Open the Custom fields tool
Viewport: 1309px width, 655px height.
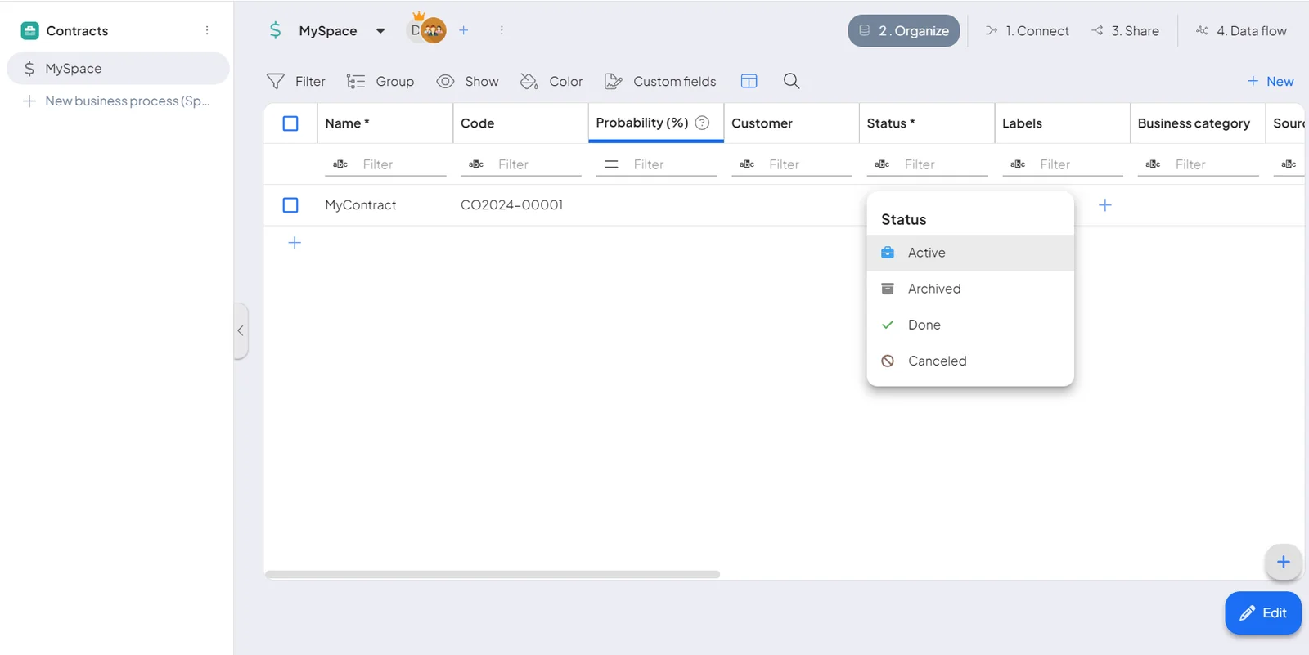tap(659, 81)
